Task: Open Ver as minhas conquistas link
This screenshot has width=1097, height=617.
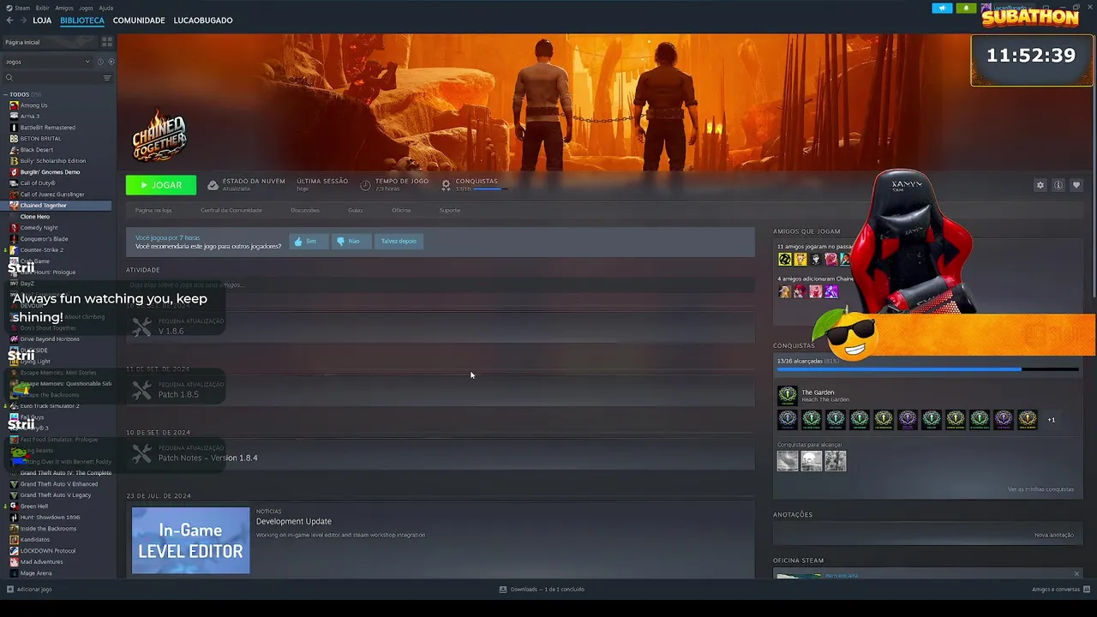Action: (1040, 489)
